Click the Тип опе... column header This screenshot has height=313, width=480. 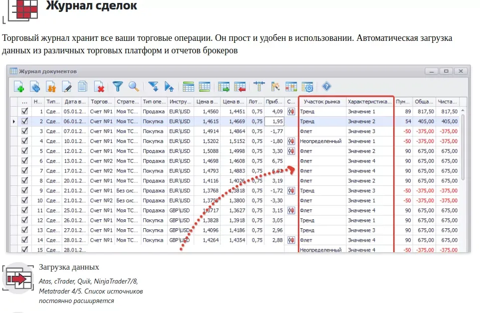(x=154, y=102)
